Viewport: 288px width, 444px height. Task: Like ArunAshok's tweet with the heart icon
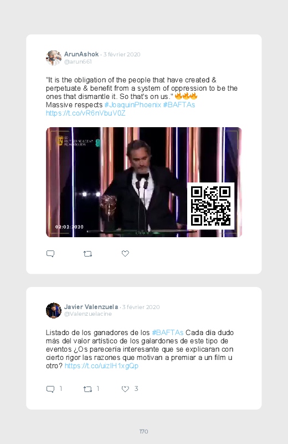coord(125,253)
